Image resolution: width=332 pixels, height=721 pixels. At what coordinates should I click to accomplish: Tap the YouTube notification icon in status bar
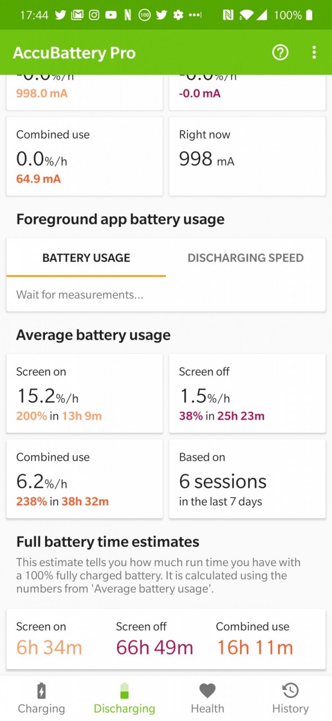coord(111,15)
